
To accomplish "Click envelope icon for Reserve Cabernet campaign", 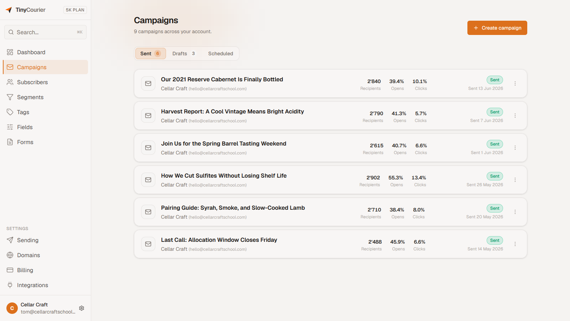I will [148, 83].
